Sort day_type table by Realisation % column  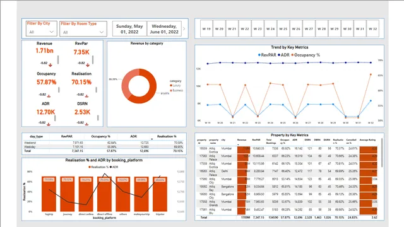[x=167, y=136]
